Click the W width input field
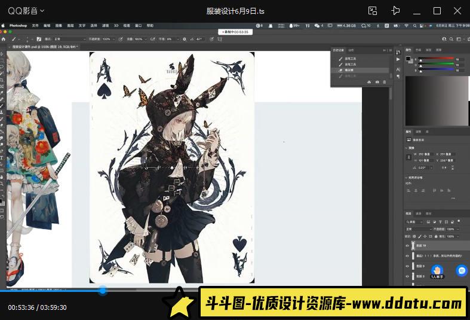The height and width of the screenshot is (320, 470). [425, 154]
